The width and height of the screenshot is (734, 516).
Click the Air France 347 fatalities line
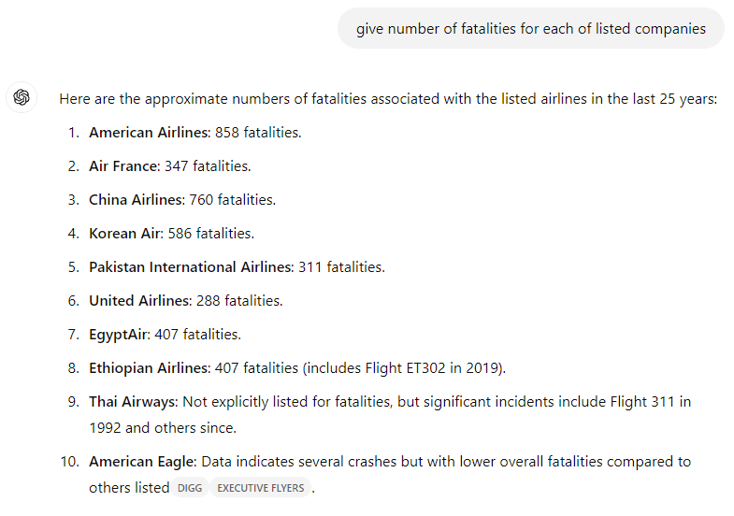[x=170, y=166]
